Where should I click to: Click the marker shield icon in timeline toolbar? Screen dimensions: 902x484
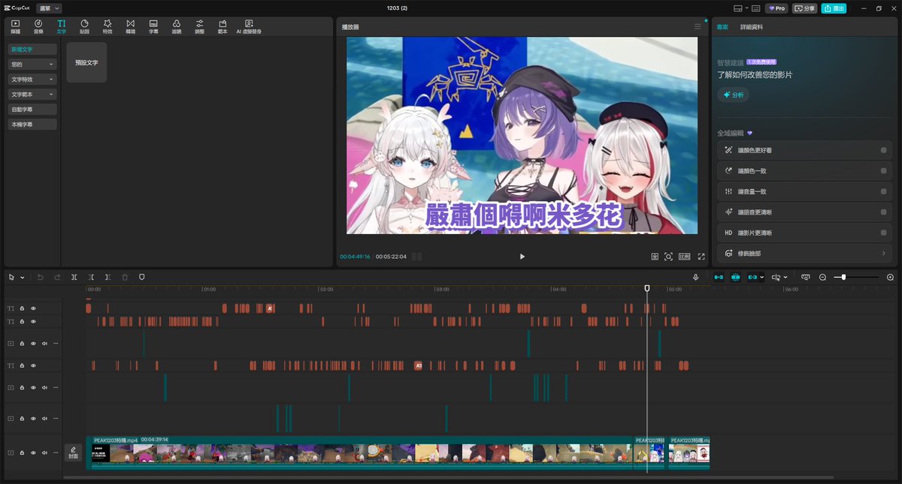click(x=141, y=277)
